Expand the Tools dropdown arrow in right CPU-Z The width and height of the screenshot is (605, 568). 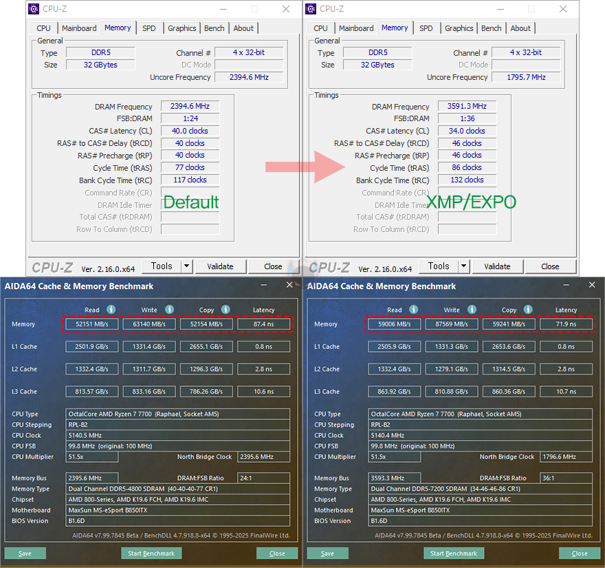point(464,266)
